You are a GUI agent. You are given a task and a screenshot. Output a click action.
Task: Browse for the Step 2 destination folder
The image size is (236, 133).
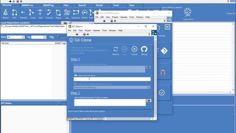pos(149,100)
